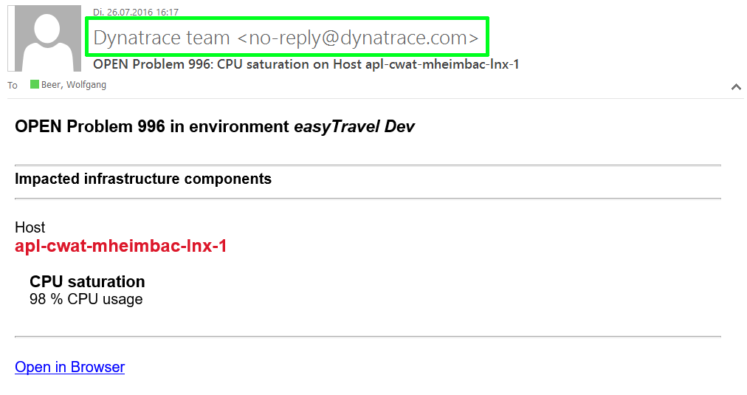The height and width of the screenshot is (395, 747).
Task: Click the sender 'Dynatrace team <no-reply@dynatrace.com>'
Action: point(286,38)
